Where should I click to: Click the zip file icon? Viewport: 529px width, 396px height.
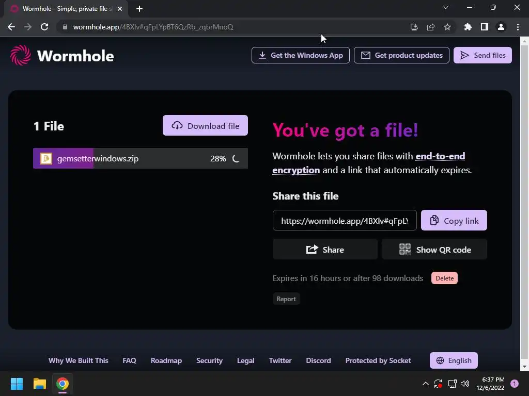point(46,158)
